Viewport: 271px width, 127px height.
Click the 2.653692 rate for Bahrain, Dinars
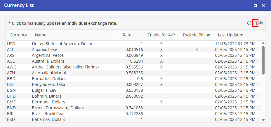pos(133,96)
